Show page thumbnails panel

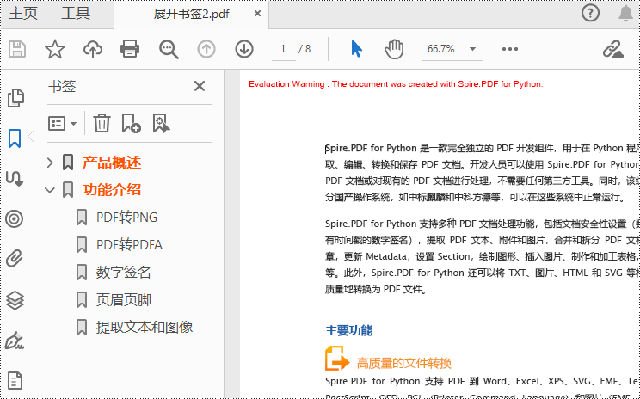pos(15,98)
